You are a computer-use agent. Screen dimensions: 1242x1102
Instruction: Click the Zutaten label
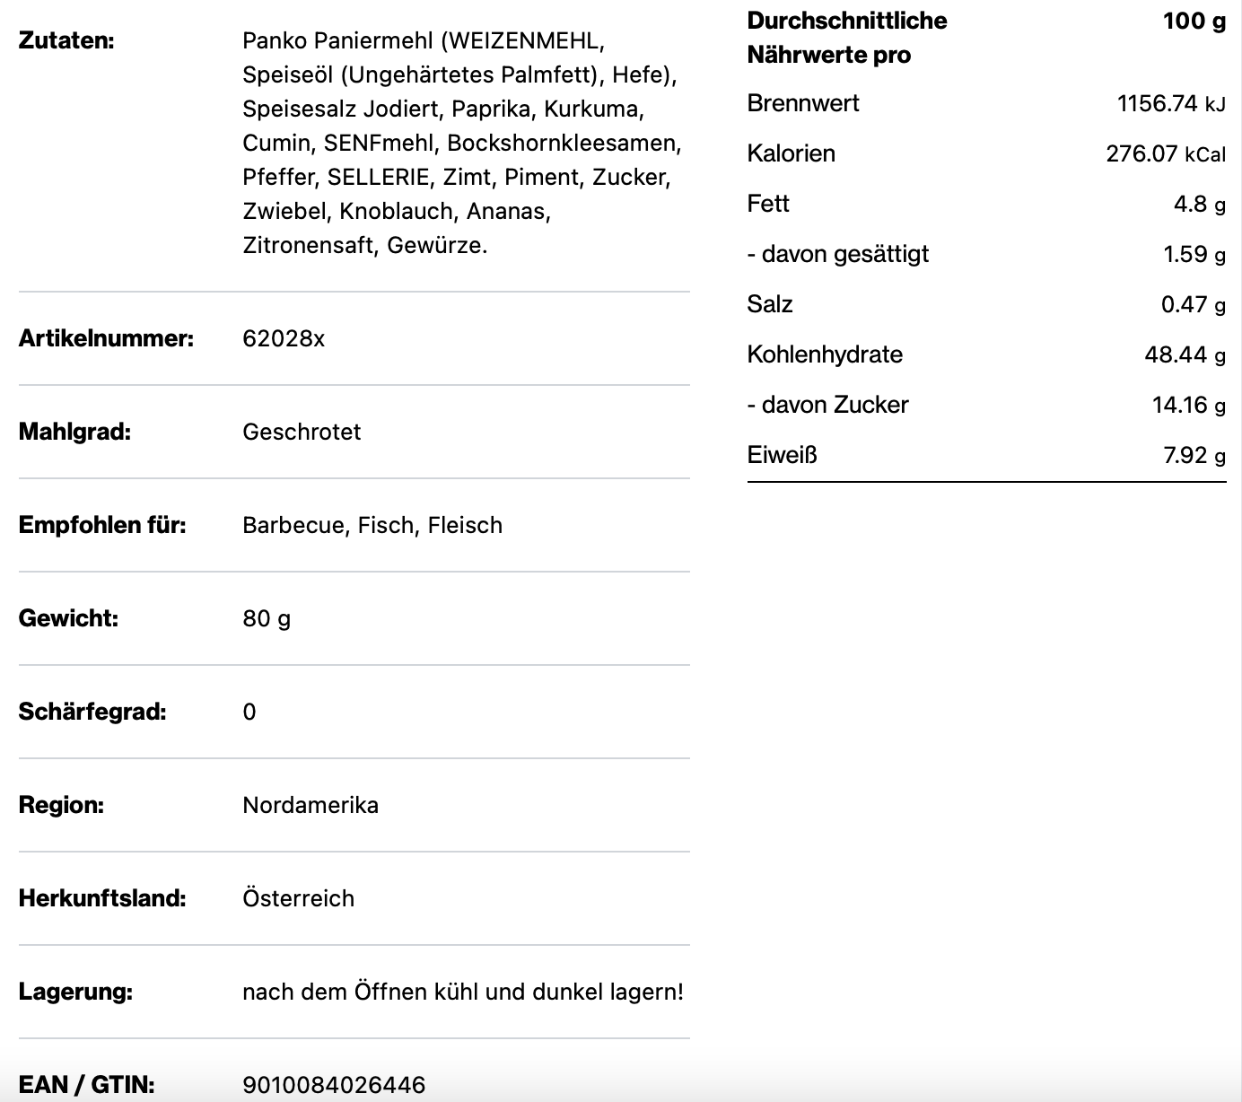point(66,40)
